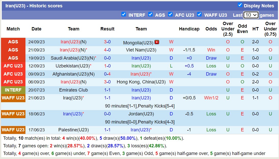Viewport: 279px width, 159px height.
Task: Click the Uzbekistan(U23) team link
Action: tap(73, 66)
